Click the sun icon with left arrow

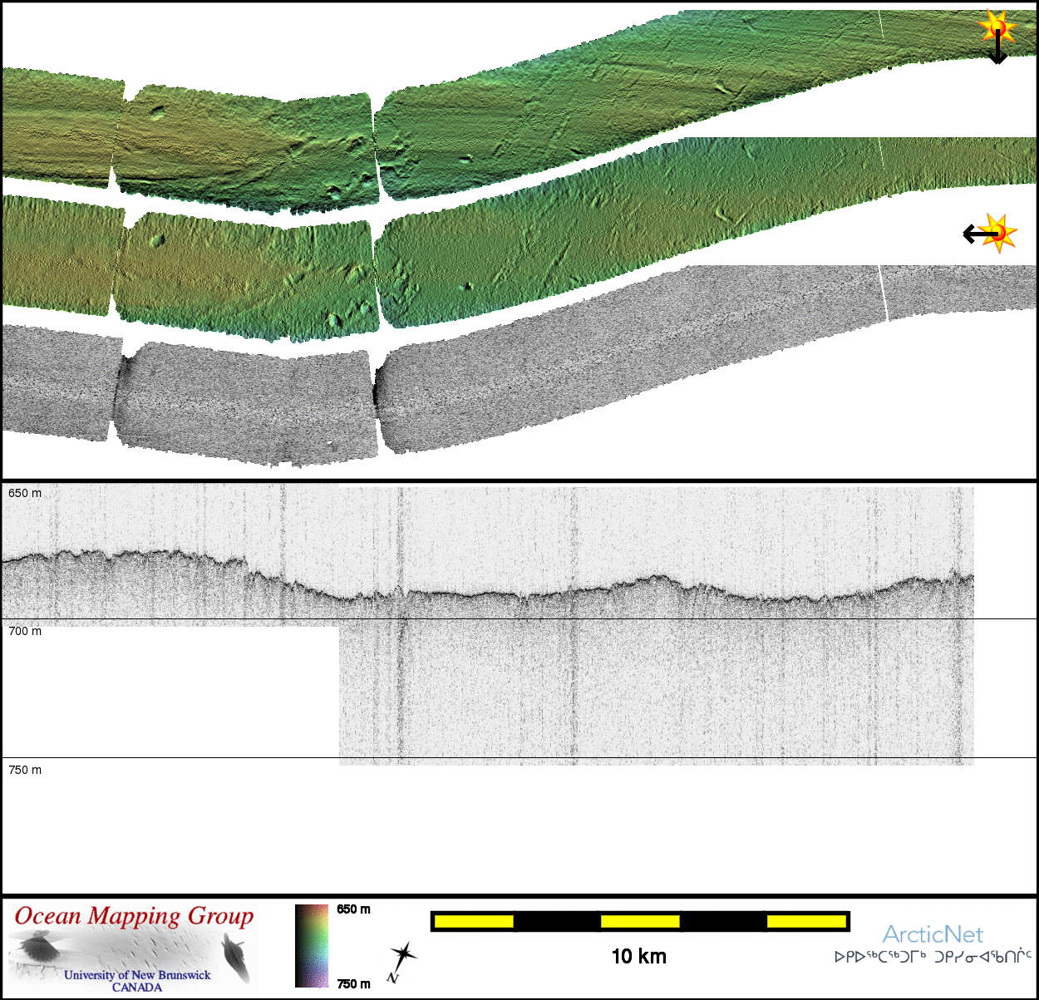coord(997,233)
